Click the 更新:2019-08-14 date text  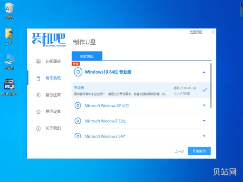point(185,88)
